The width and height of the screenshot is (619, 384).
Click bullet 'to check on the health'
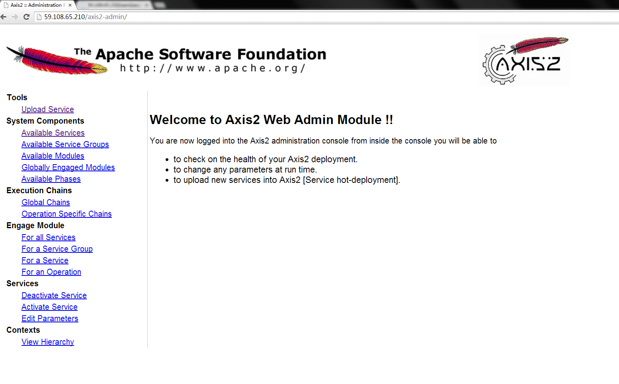pyautogui.click(x=266, y=159)
